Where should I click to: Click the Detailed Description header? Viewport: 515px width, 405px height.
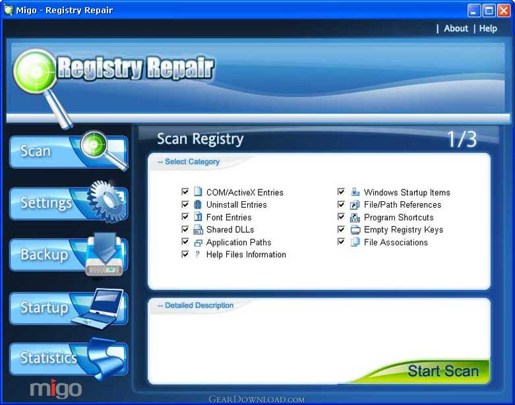pos(199,305)
